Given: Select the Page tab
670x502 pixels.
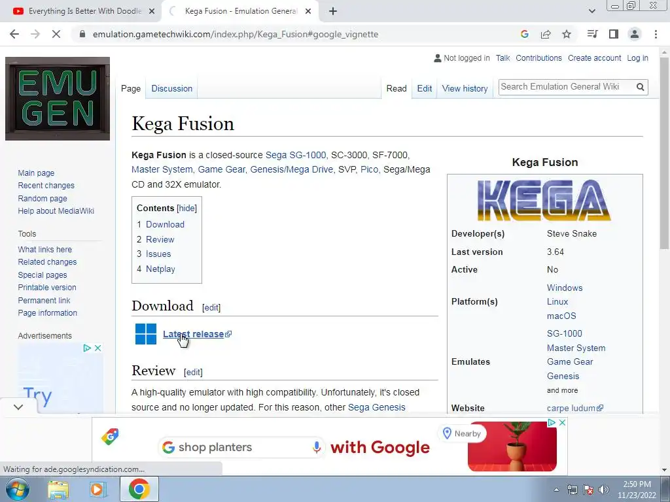Looking at the screenshot, I should click(x=131, y=88).
